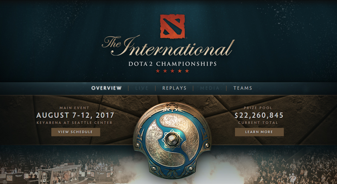Click the Learn More button
The width and height of the screenshot is (337, 184).
[259, 132]
